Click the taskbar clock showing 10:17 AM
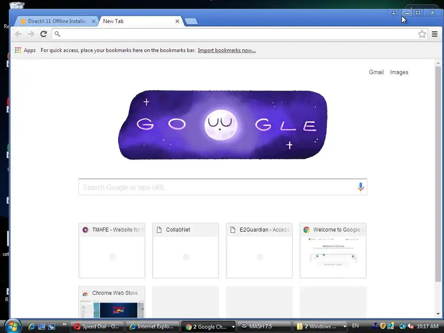444x333 pixels. 428,326
